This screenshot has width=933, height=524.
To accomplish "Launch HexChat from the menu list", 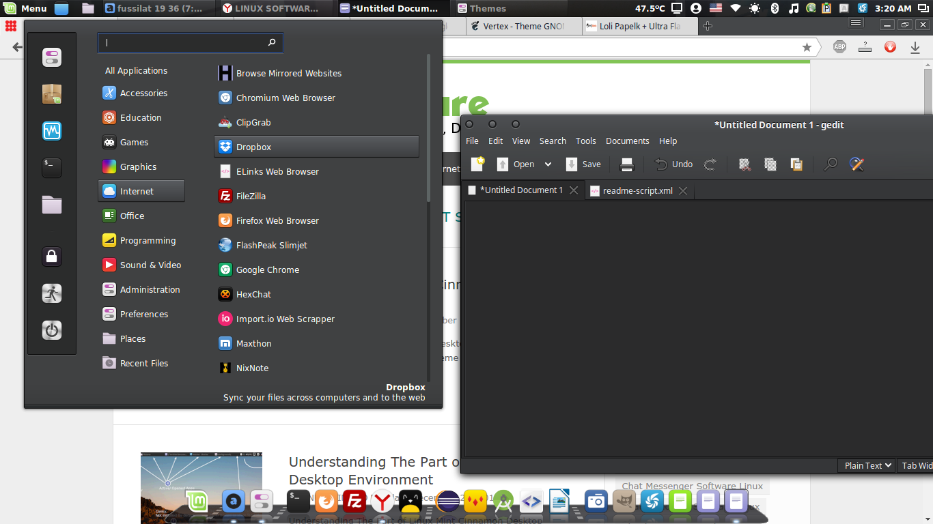I will click(x=317, y=294).
